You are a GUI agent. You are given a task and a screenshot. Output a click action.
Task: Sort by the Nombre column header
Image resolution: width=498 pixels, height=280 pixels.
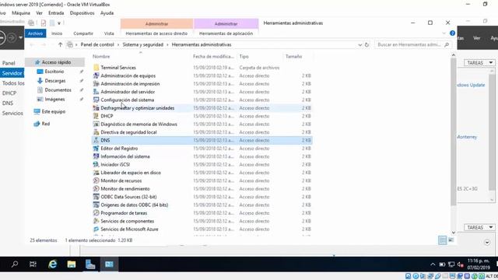101,57
